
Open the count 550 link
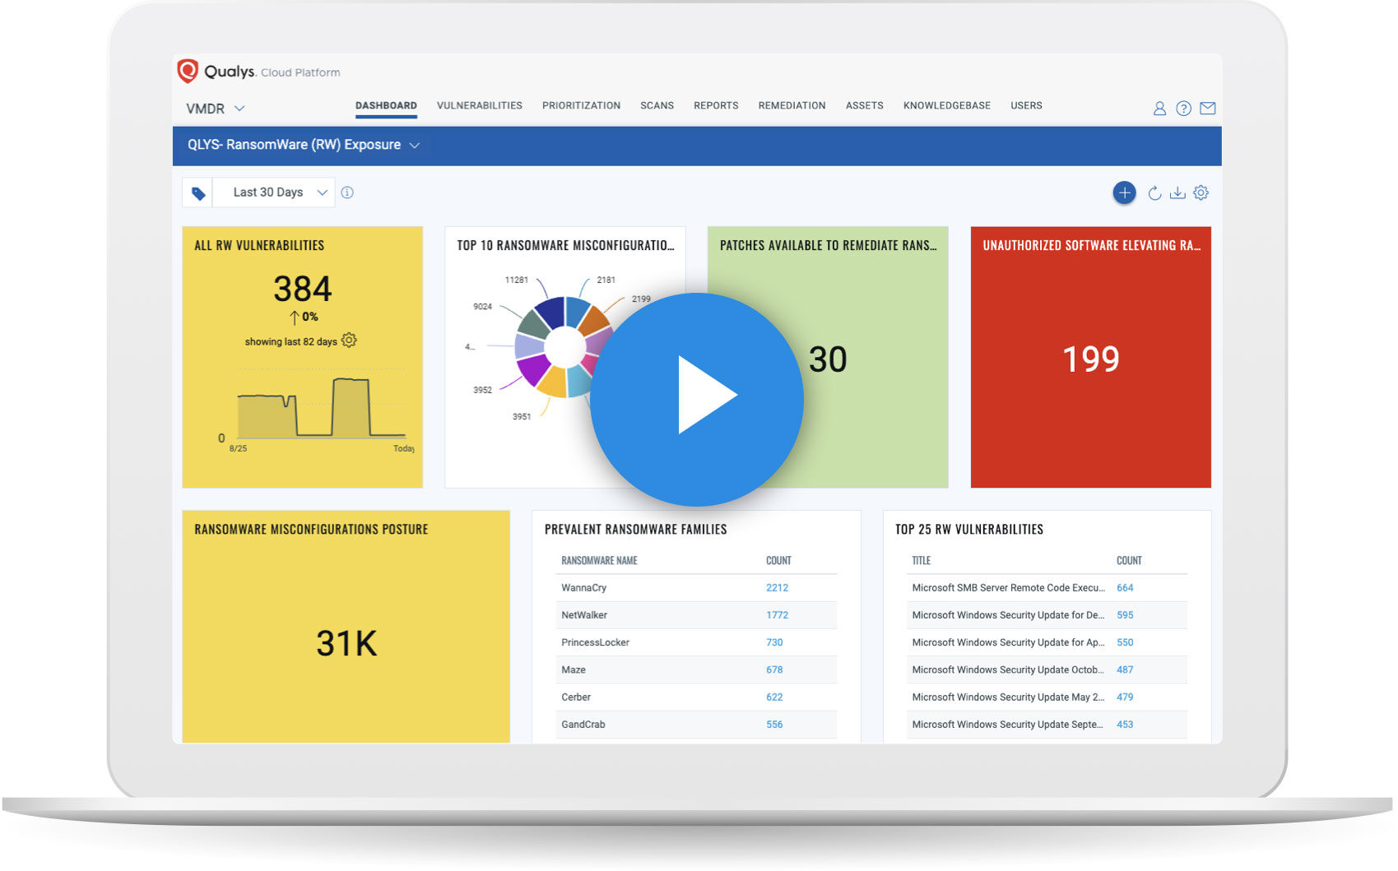(x=1125, y=642)
